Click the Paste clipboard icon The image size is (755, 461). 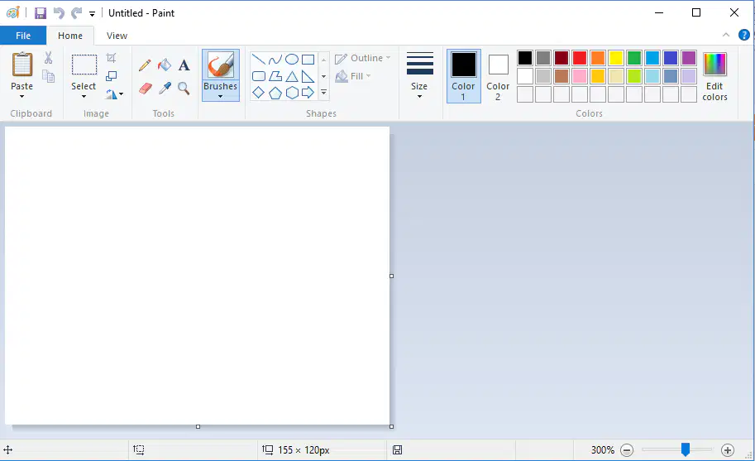pos(22,64)
